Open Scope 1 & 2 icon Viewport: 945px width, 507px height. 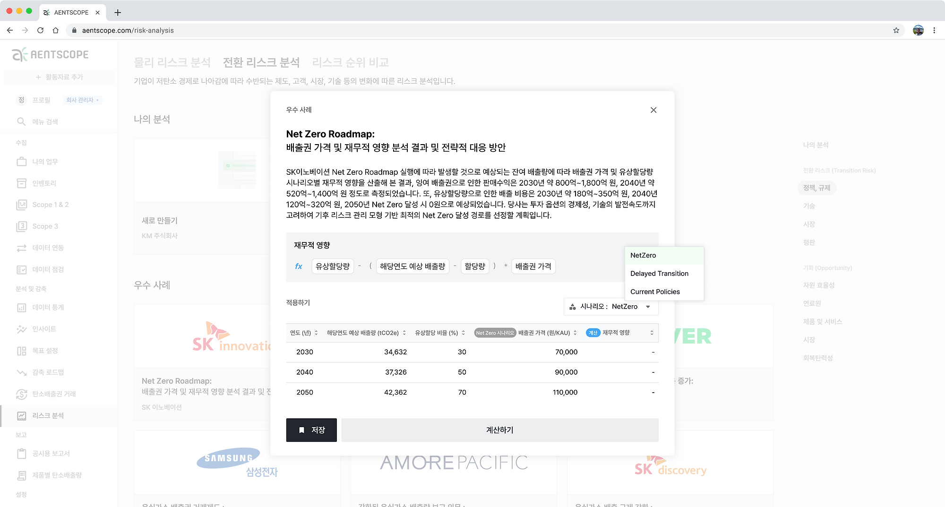point(22,205)
